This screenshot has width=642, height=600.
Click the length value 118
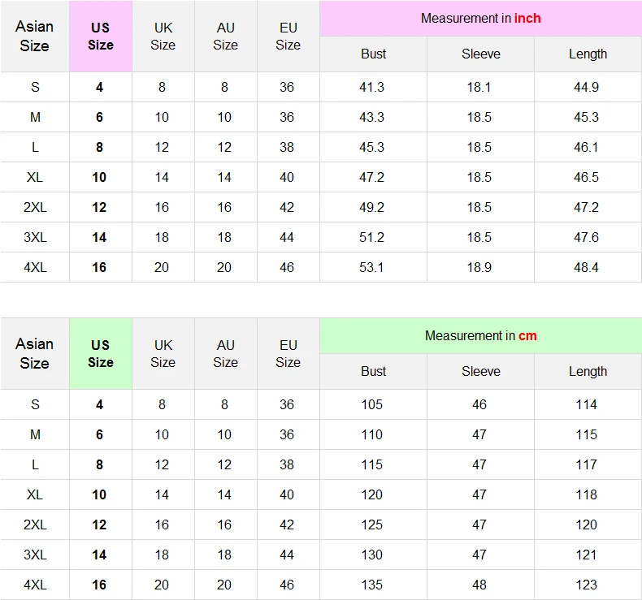pos(586,495)
